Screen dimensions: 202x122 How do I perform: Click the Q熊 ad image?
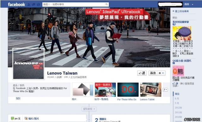tap(178, 71)
